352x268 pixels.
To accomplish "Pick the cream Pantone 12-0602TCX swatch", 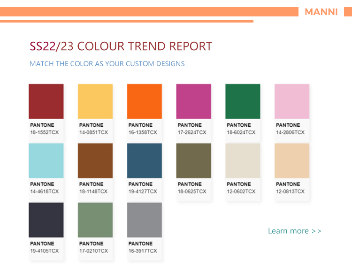I will [243, 161].
